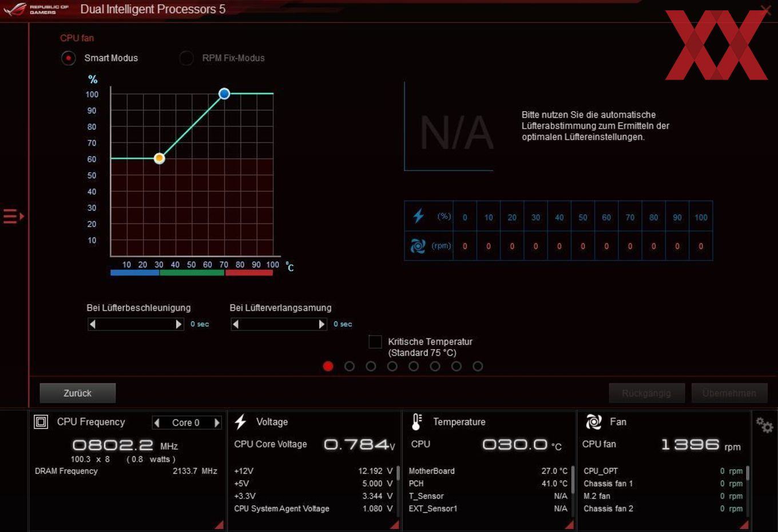Click the DRAM Frequency row
The width and height of the screenshot is (778, 532).
tap(126, 471)
